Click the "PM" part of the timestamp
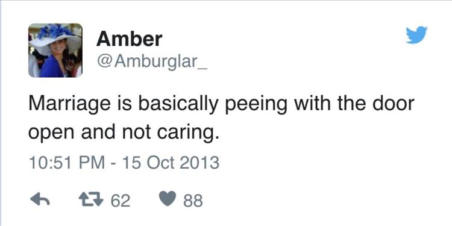 click(x=93, y=163)
